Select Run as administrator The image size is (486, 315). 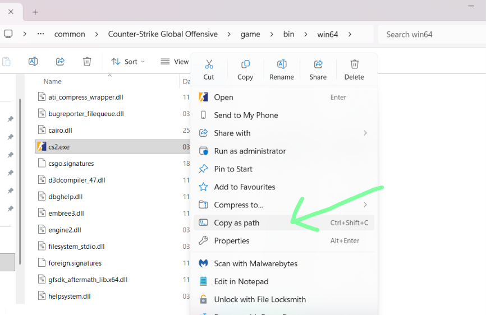tap(283, 151)
